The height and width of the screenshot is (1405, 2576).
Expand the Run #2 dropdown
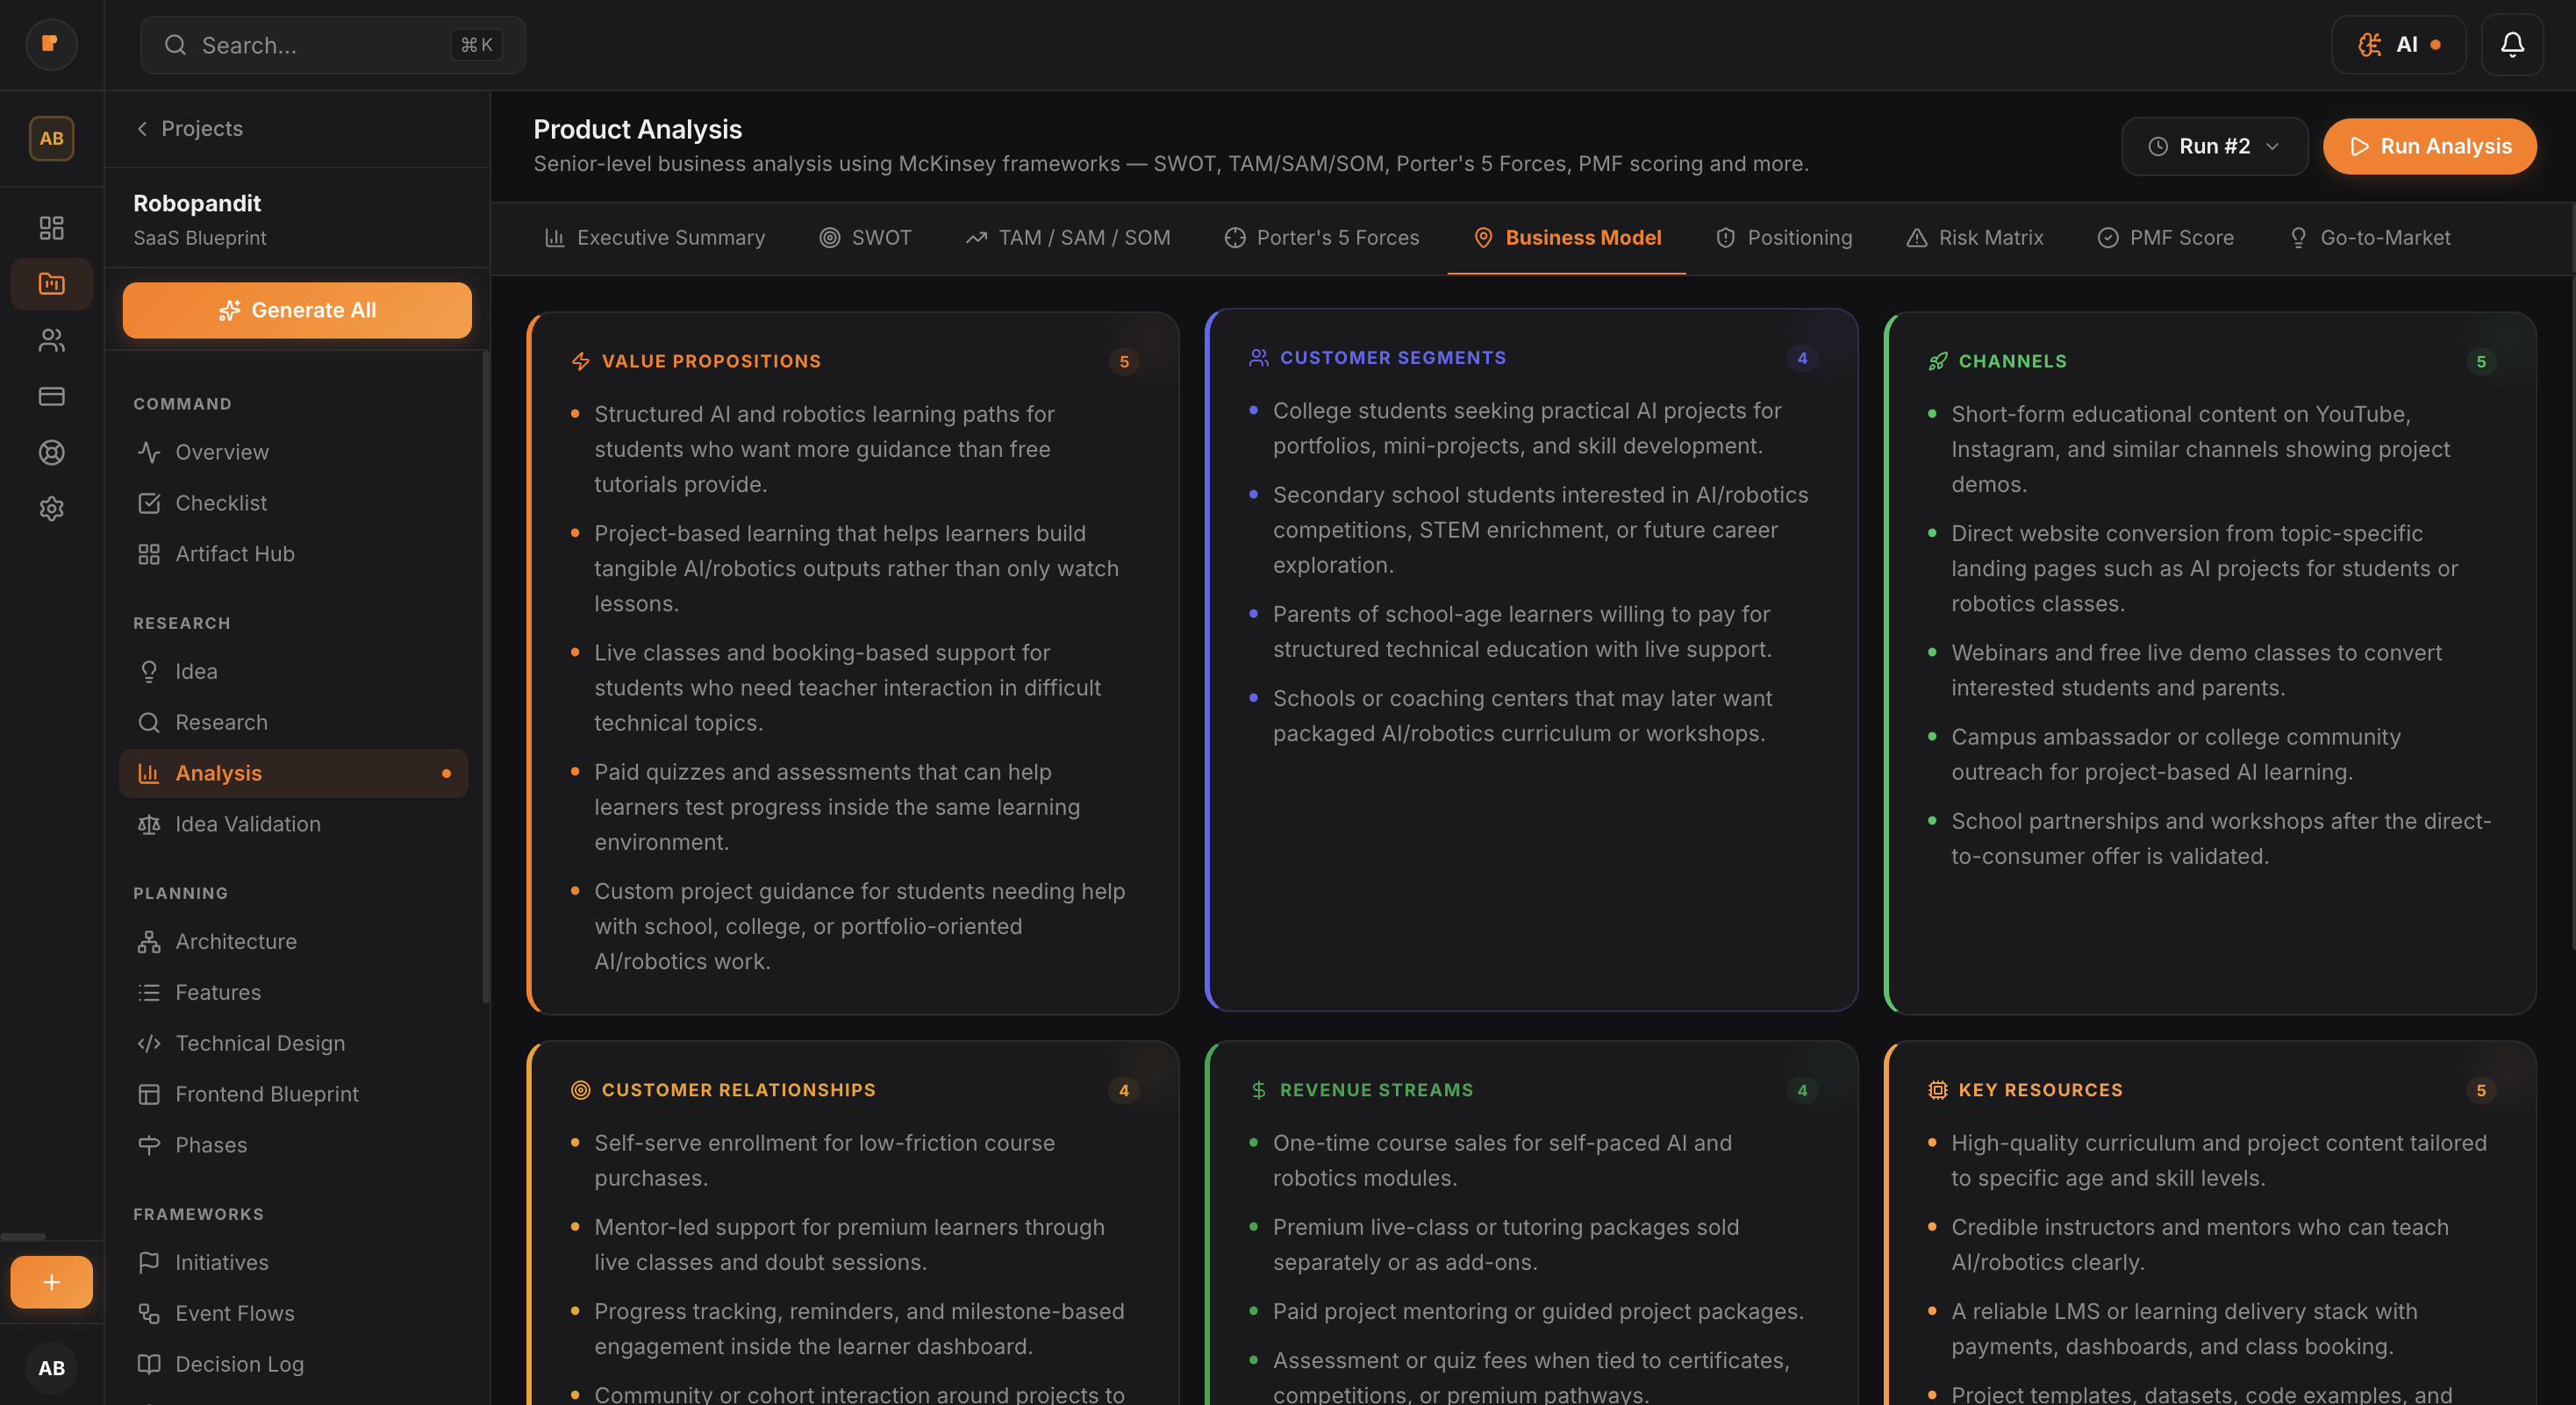coord(2213,146)
